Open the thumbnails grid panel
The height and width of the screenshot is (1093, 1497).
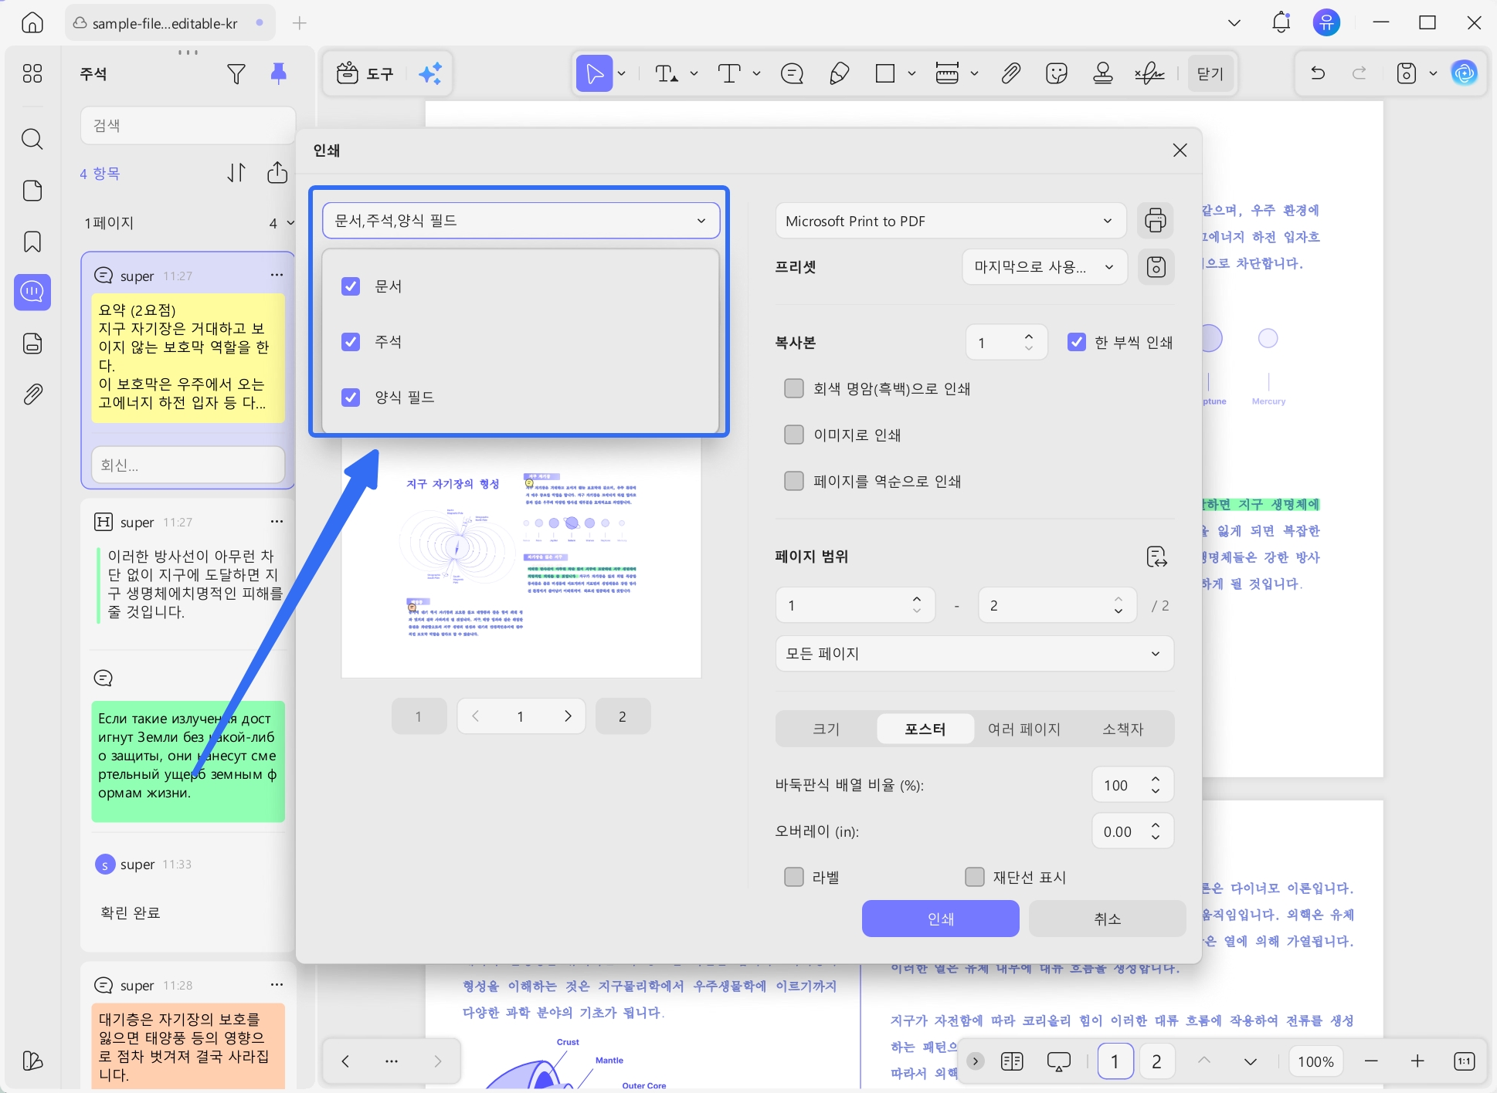32,73
